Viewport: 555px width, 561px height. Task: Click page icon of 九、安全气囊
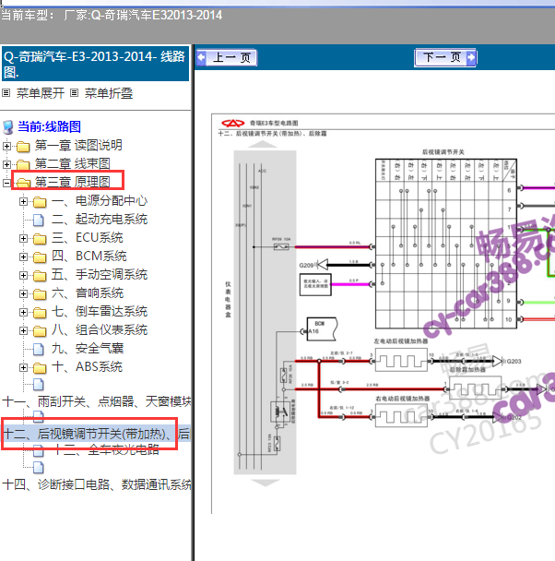[x=39, y=350]
